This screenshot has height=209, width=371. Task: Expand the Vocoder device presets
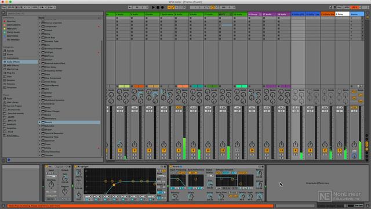(40, 156)
